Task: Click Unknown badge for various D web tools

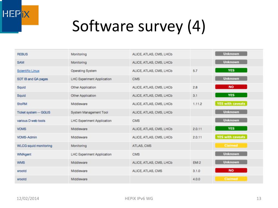Action: 231,120
